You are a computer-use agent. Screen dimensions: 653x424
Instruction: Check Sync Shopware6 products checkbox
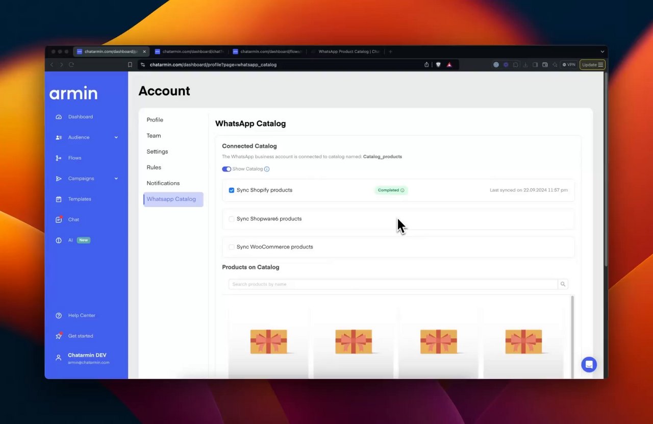point(232,219)
